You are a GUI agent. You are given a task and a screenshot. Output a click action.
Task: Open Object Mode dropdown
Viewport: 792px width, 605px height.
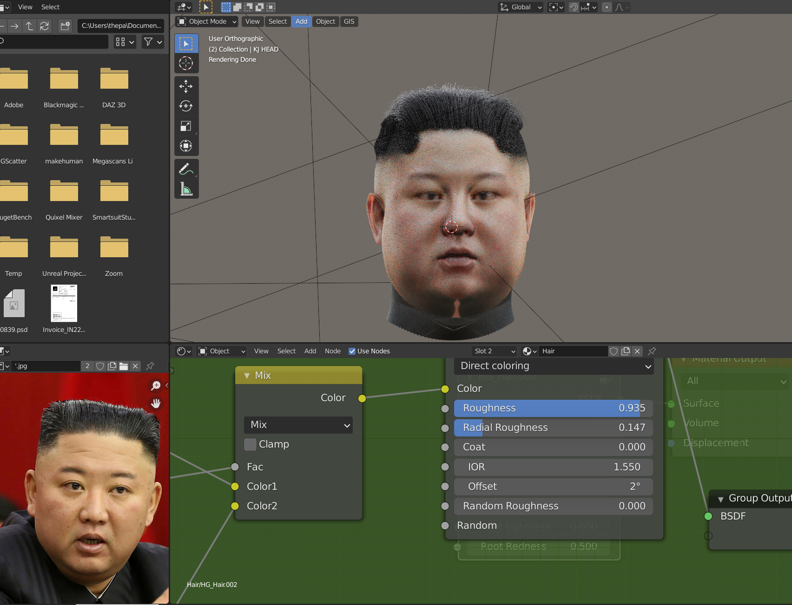(x=207, y=21)
